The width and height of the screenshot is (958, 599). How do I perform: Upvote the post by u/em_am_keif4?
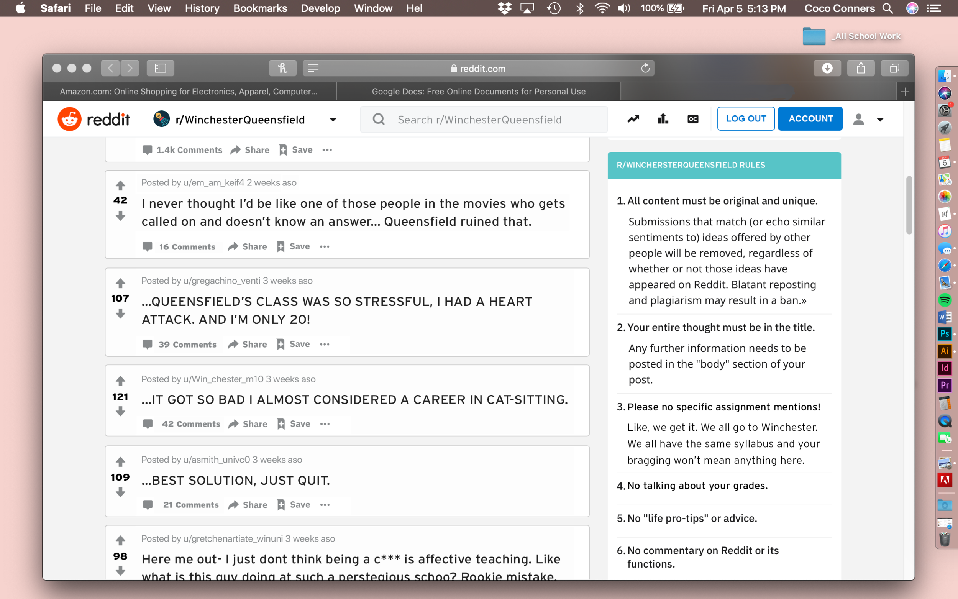point(120,185)
